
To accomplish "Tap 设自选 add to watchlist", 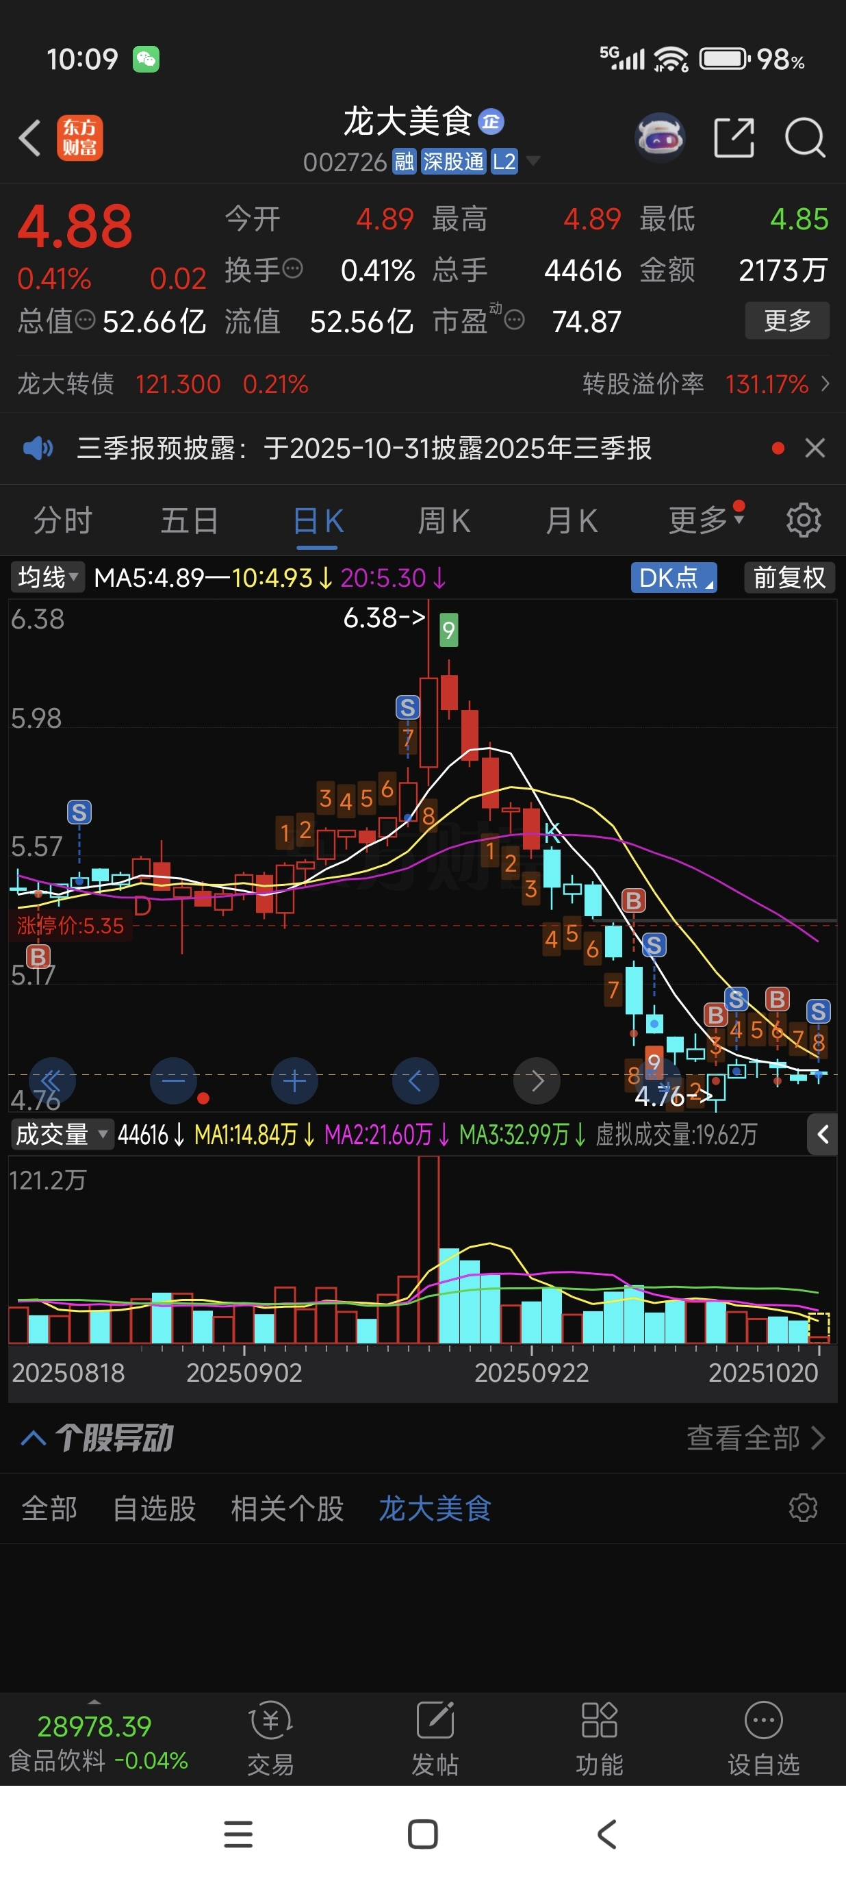I will (763, 1740).
